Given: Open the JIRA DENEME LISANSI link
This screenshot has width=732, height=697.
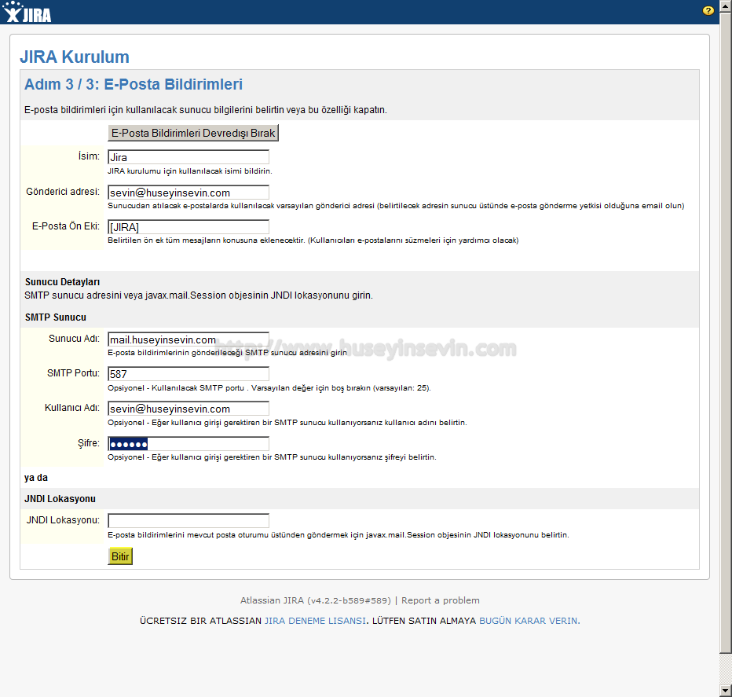Looking at the screenshot, I should pyautogui.click(x=315, y=621).
